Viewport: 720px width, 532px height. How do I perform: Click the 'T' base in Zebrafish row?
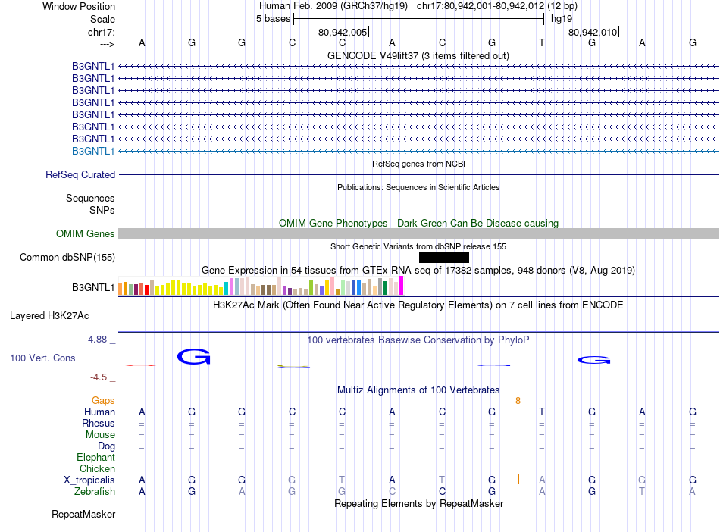[x=642, y=491]
